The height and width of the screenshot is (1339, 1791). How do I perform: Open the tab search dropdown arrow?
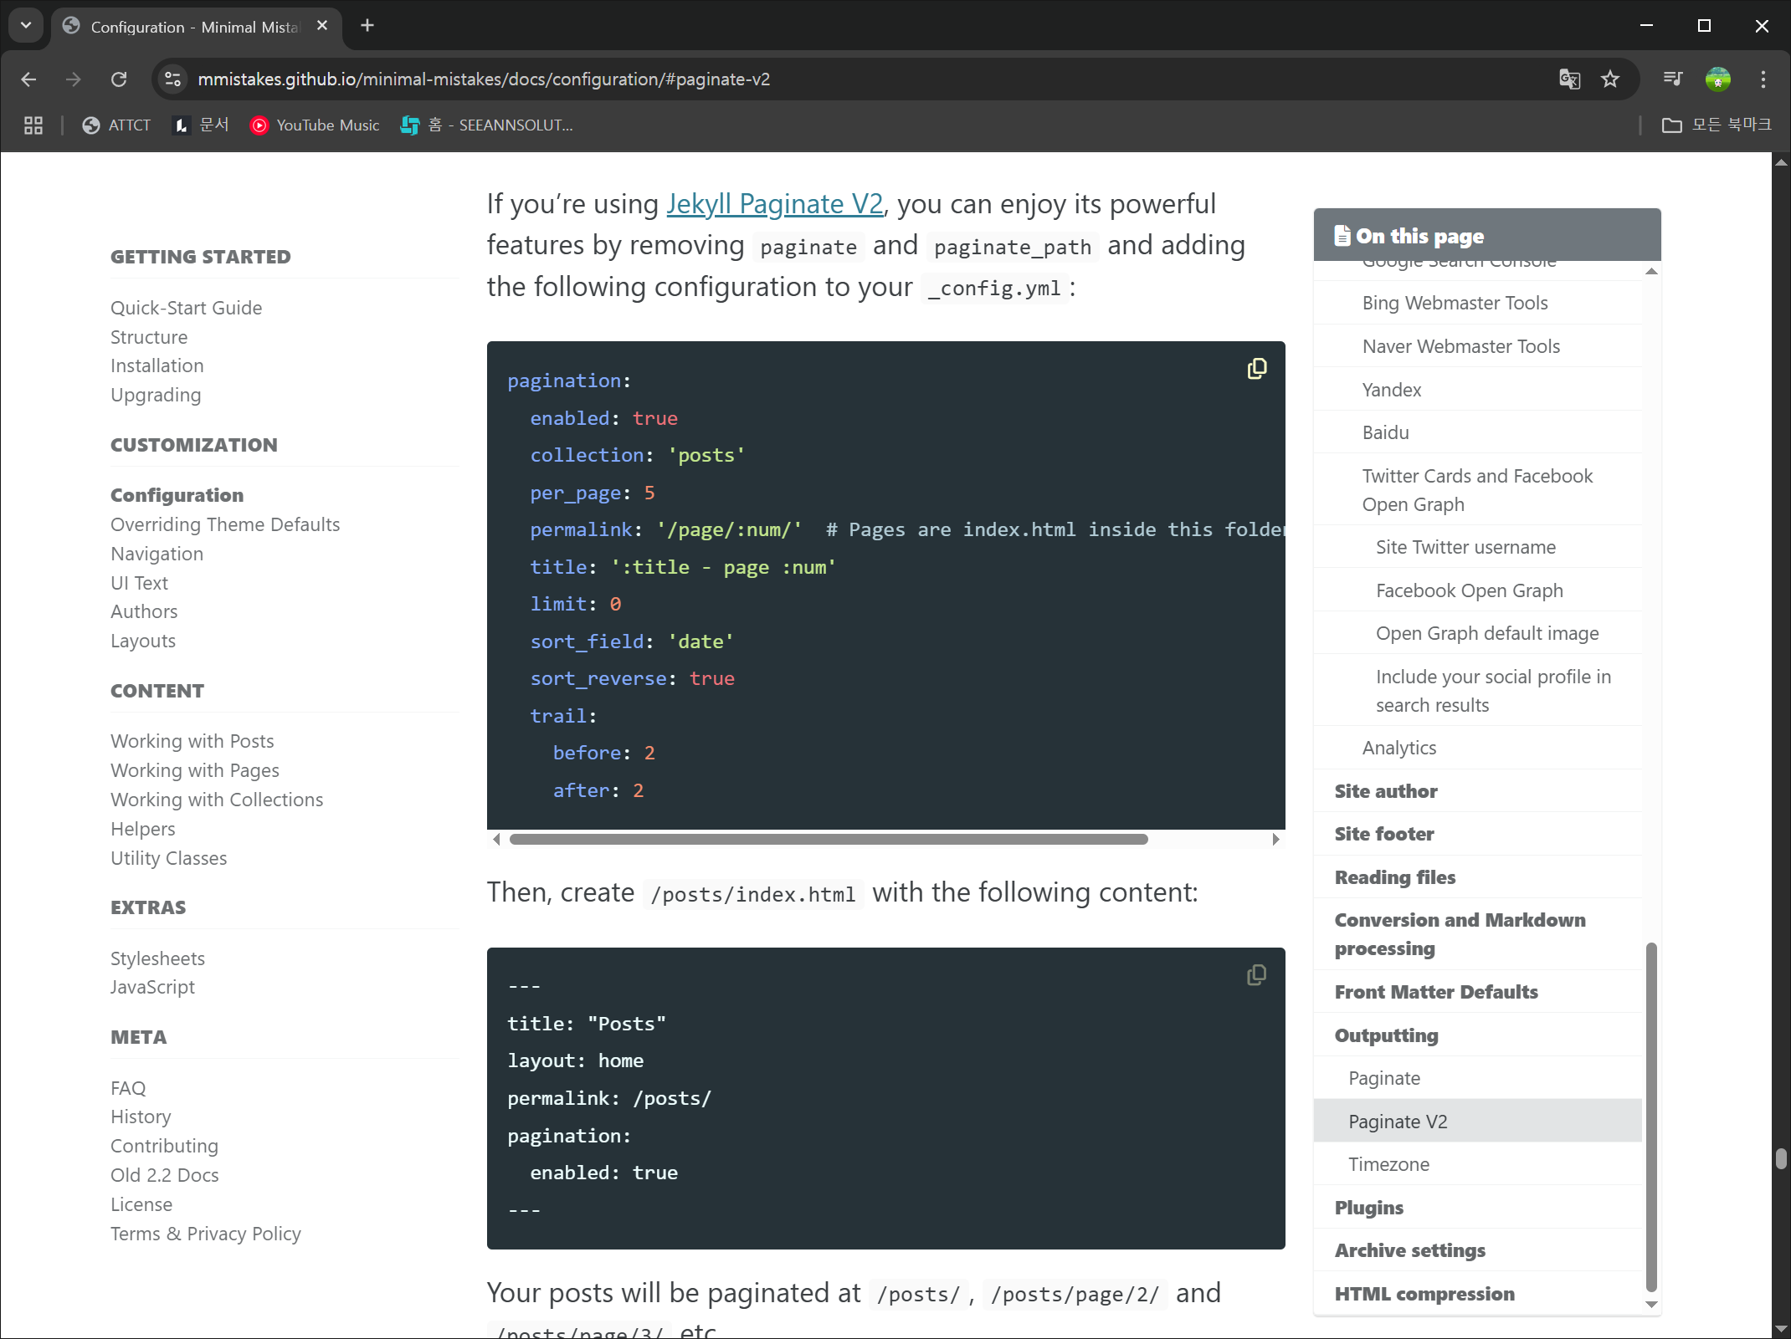(x=26, y=26)
